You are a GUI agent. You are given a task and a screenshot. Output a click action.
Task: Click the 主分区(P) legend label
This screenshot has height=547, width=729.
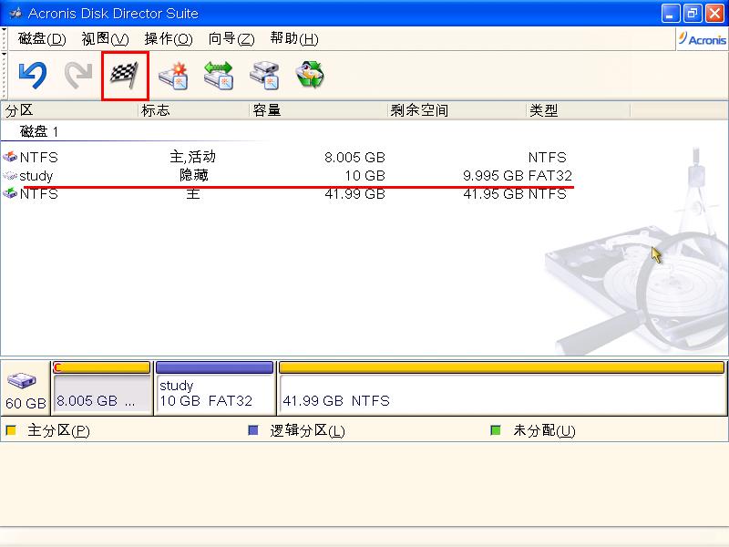pos(58,430)
